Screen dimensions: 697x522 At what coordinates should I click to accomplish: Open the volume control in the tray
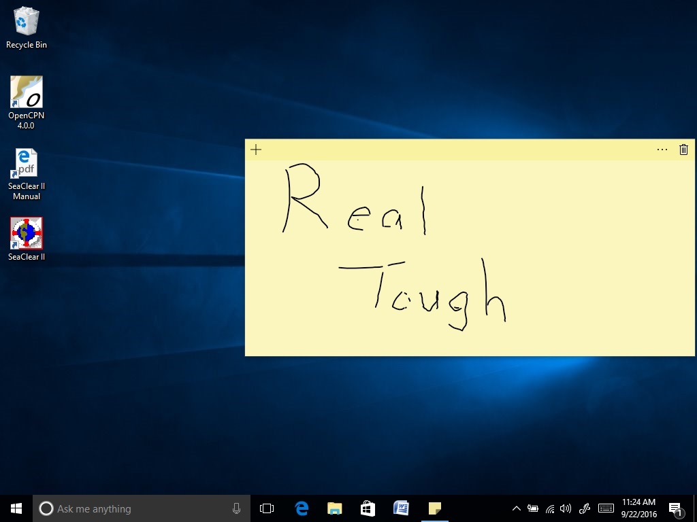566,508
